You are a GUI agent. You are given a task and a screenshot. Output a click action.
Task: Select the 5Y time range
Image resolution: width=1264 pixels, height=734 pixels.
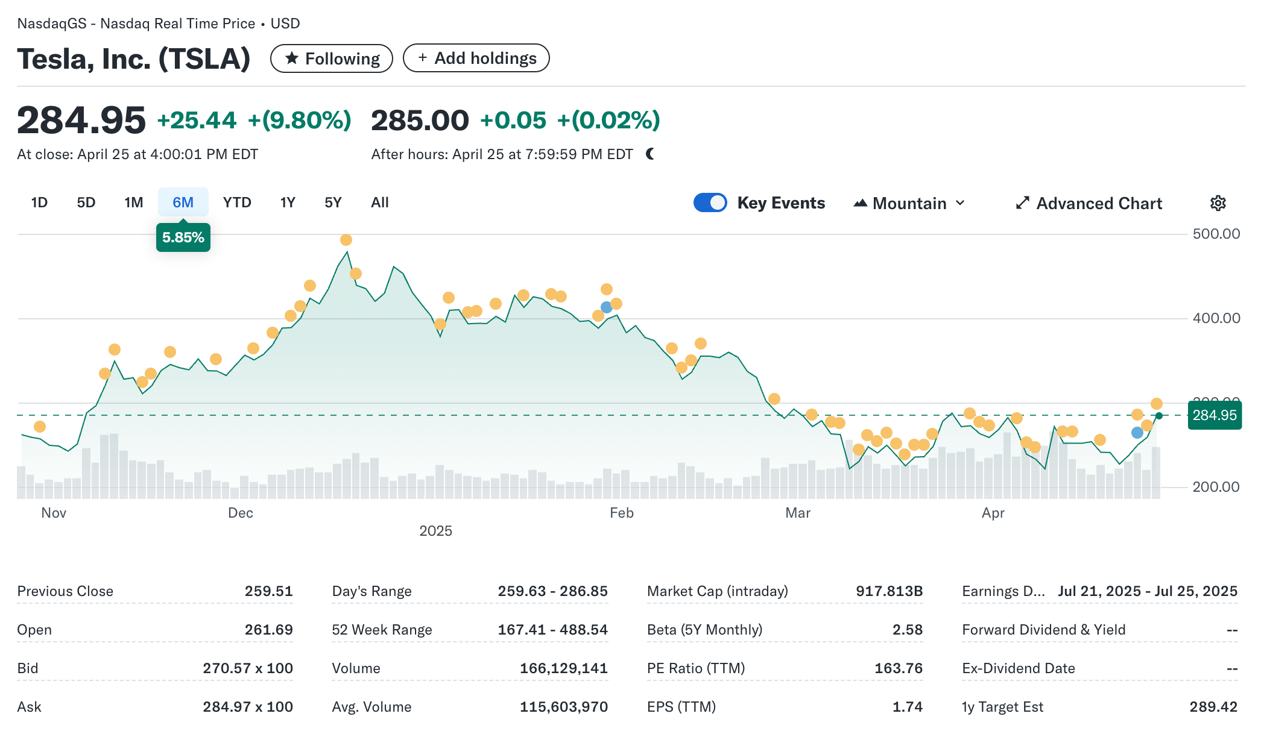click(333, 202)
